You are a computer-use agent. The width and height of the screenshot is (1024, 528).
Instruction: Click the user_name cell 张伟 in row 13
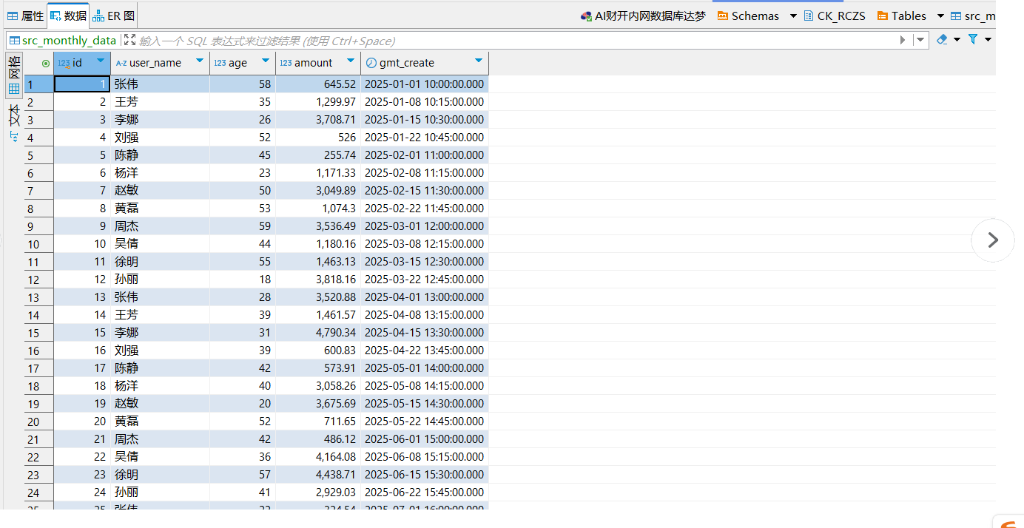[161, 297]
